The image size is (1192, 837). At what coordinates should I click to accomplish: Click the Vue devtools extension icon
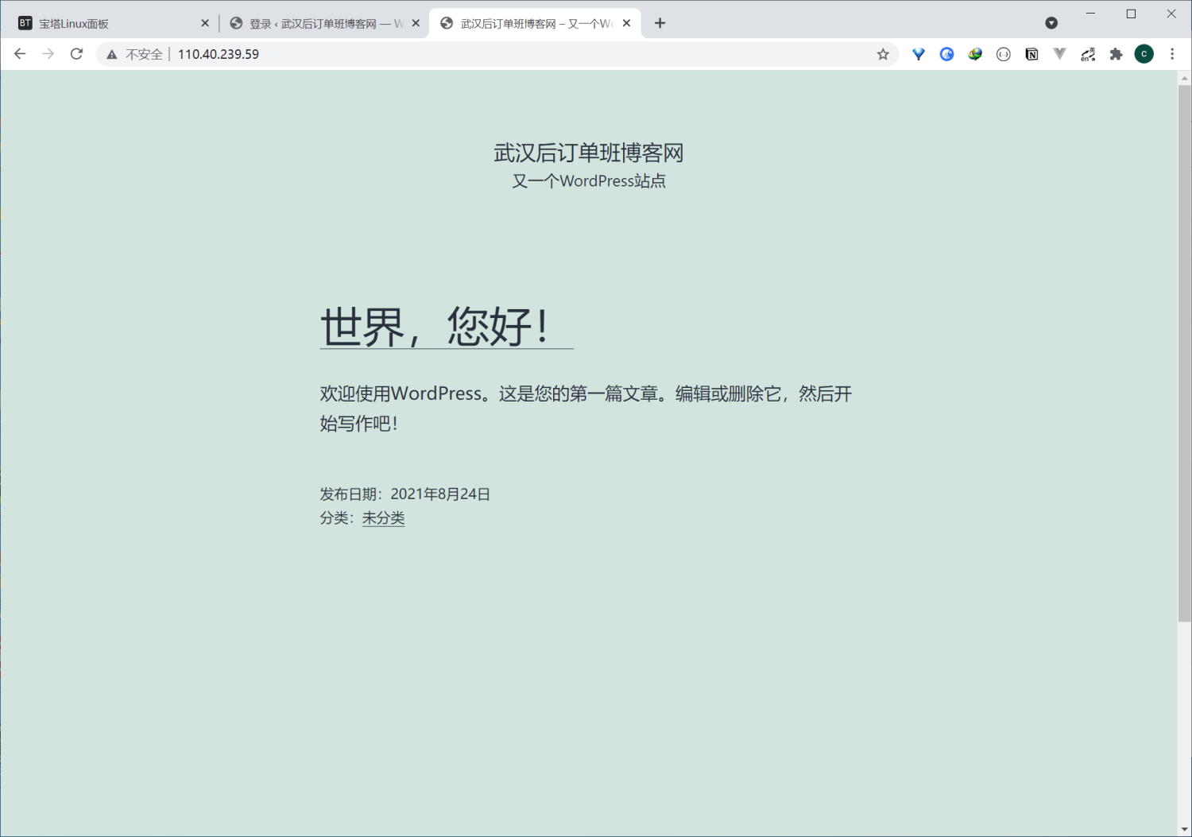pos(1060,54)
